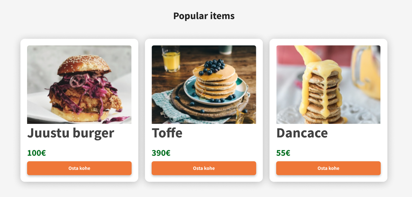Click the Juustu burger title
This screenshot has width=412, height=197.
tap(71, 133)
